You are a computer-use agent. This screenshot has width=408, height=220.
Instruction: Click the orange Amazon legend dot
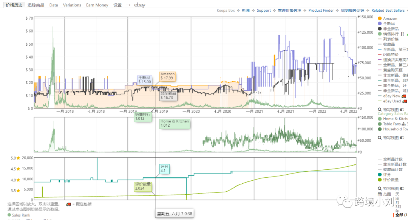(380, 19)
